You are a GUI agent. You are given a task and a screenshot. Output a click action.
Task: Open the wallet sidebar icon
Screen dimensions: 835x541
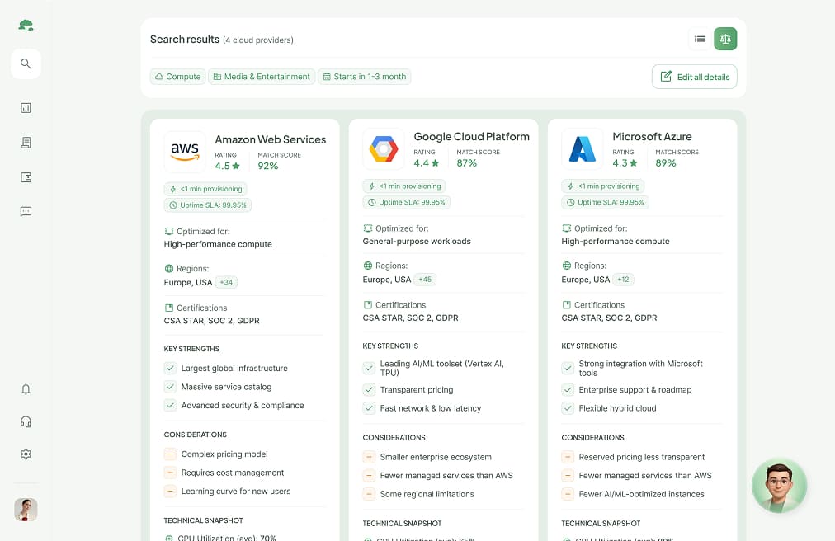pyautogui.click(x=26, y=177)
